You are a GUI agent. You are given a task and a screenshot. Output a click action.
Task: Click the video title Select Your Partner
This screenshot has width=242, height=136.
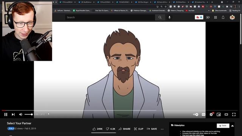point(19,124)
